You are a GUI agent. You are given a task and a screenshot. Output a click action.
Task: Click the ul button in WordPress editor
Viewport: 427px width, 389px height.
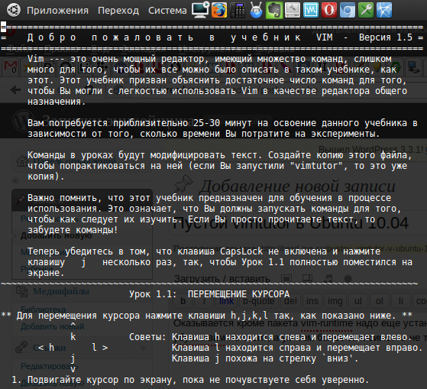click(x=357, y=301)
